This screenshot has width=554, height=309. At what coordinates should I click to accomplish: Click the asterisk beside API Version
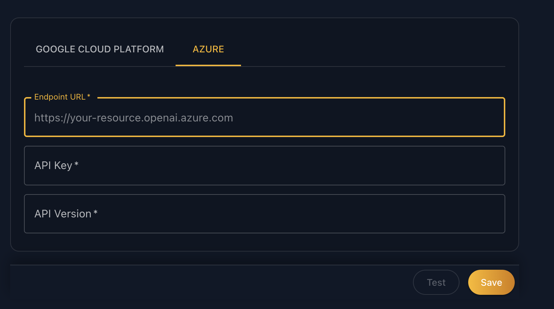pyautogui.click(x=95, y=213)
